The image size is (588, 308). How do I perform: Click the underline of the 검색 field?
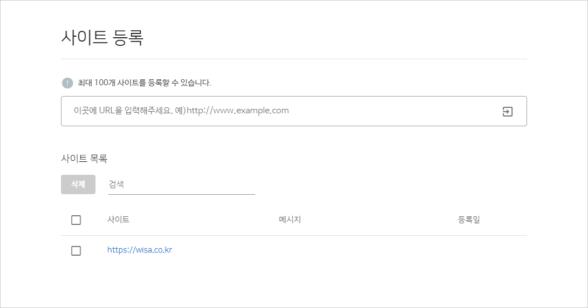pos(181,194)
